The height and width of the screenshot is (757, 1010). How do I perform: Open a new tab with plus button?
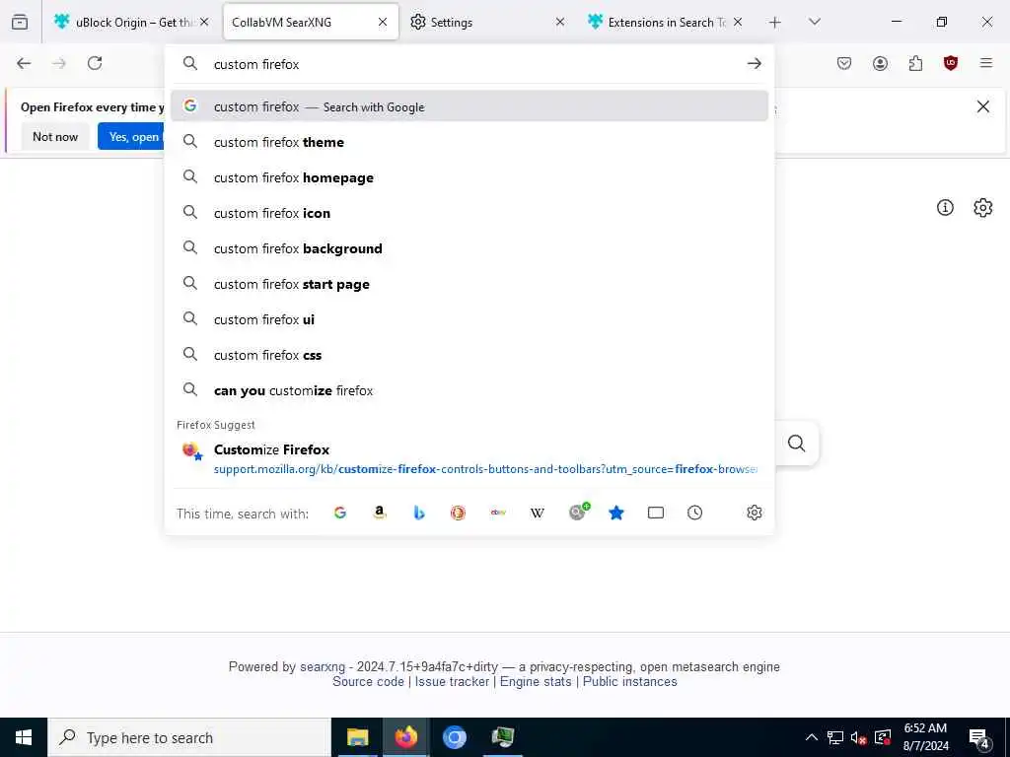[x=775, y=22]
